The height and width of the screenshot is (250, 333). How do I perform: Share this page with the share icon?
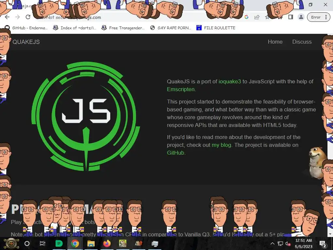[257, 17]
